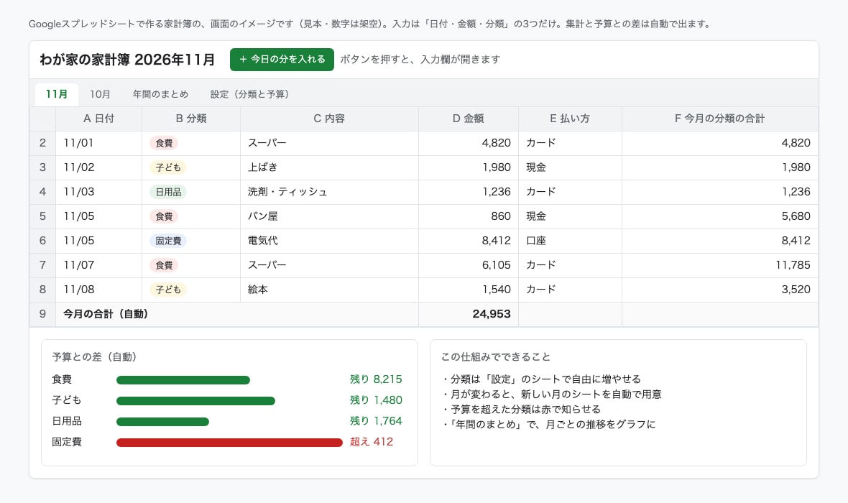
Task: Click the 子ども budget progress bar
Action: click(x=195, y=401)
